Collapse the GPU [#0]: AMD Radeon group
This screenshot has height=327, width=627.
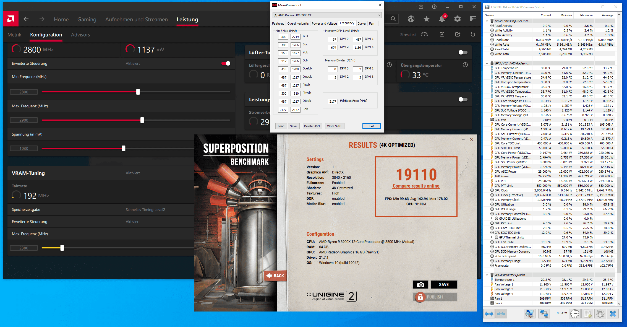tap(487, 63)
